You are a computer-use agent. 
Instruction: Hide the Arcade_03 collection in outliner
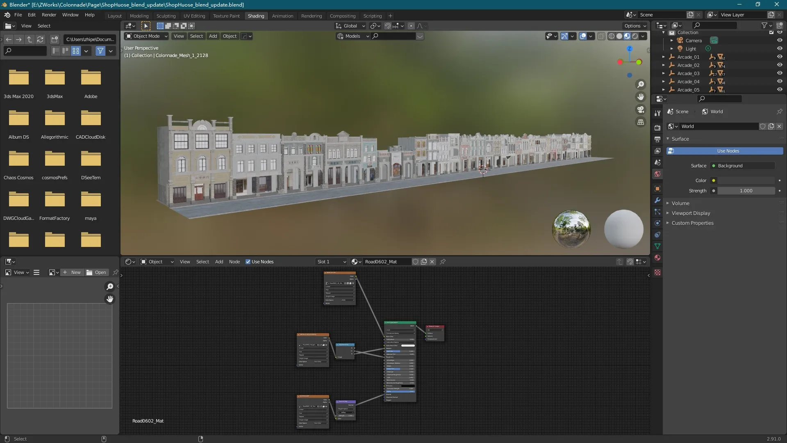coord(780,73)
